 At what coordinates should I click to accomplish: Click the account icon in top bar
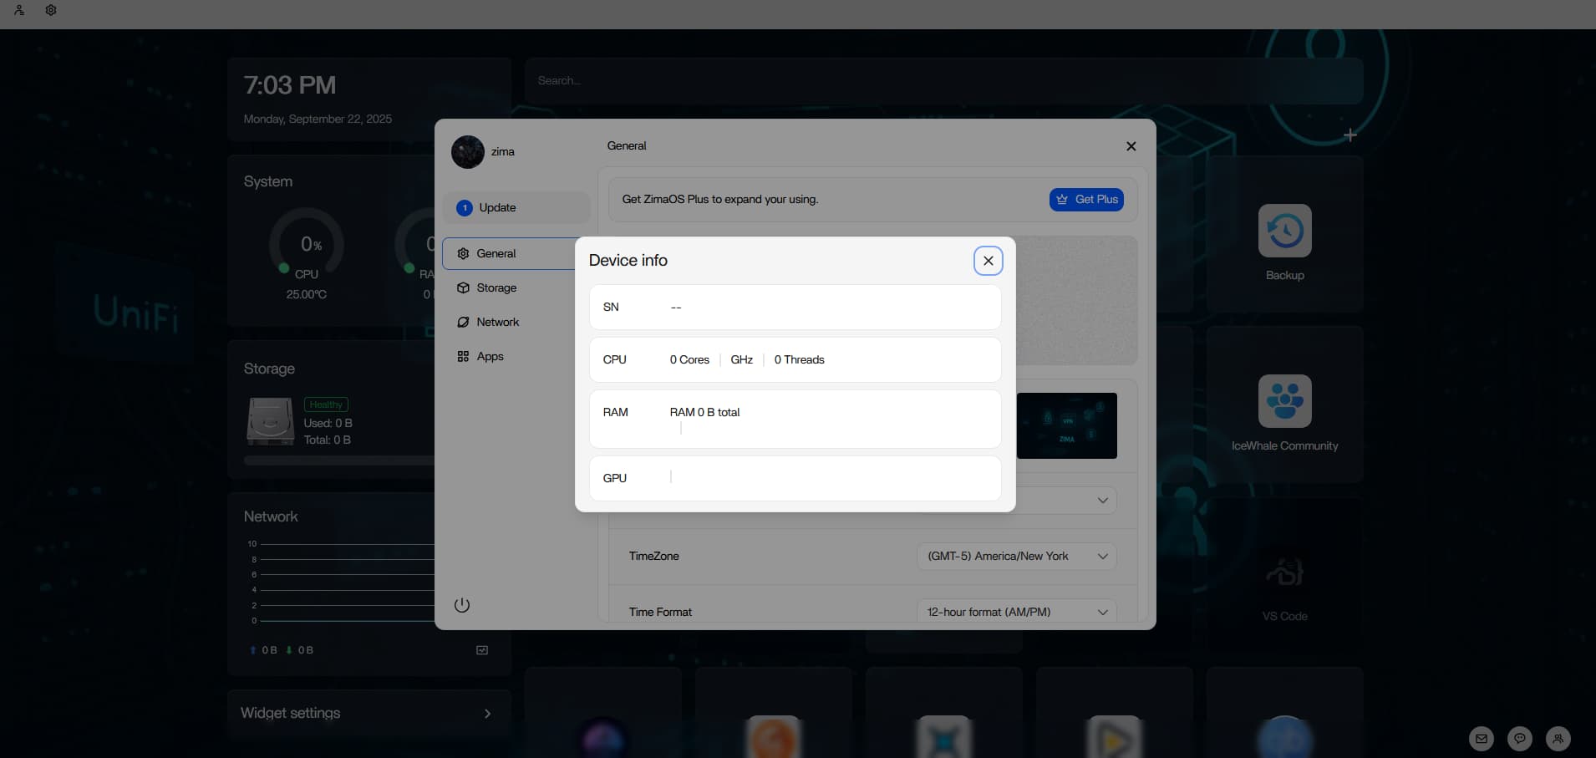point(19,10)
